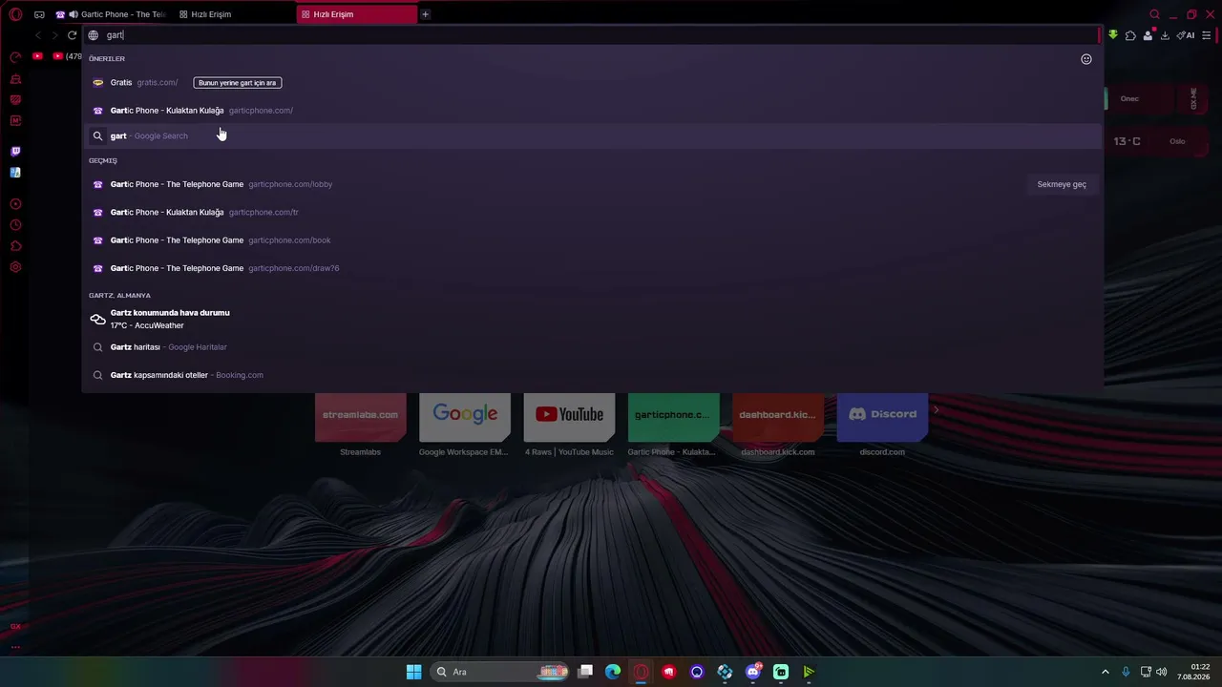Open the Google speed dial tile
This screenshot has width=1222, height=687.
click(x=465, y=417)
